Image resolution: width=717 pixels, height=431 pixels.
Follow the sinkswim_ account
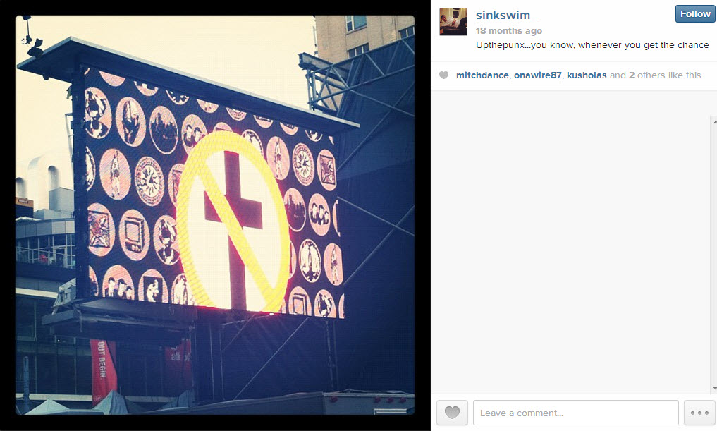pos(695,13)
